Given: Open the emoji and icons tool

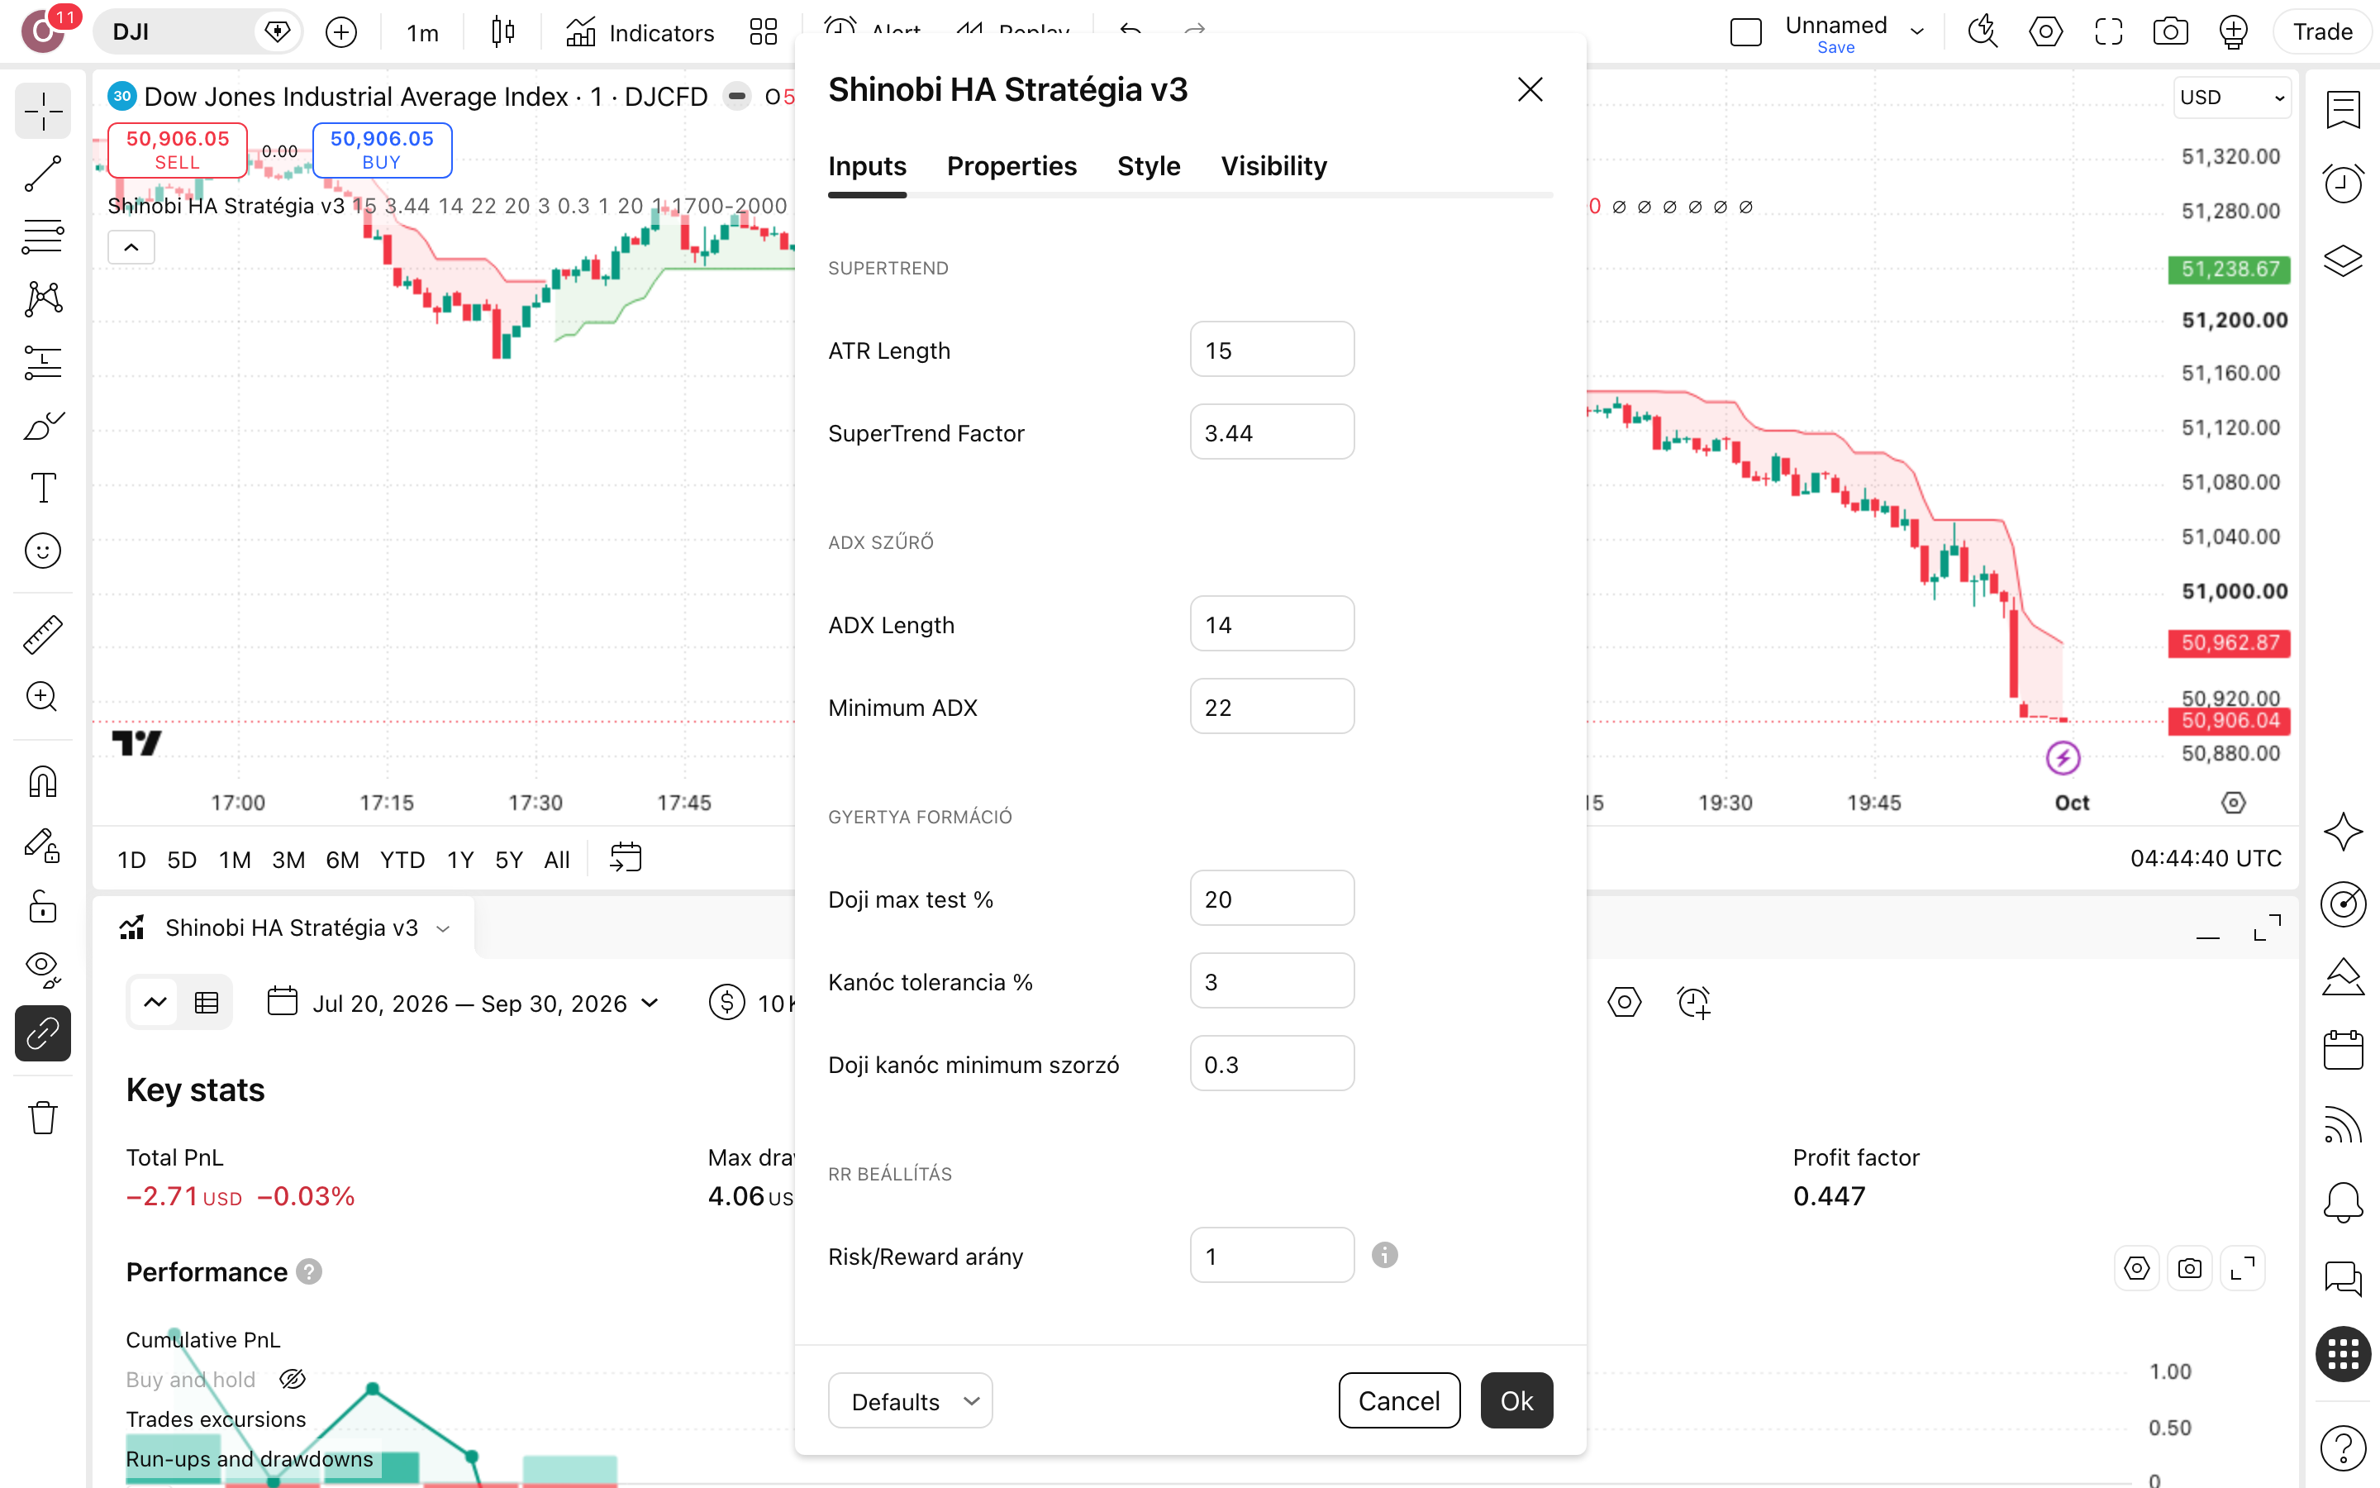Looking at the screenshot, I should click(x=43, y=551).
